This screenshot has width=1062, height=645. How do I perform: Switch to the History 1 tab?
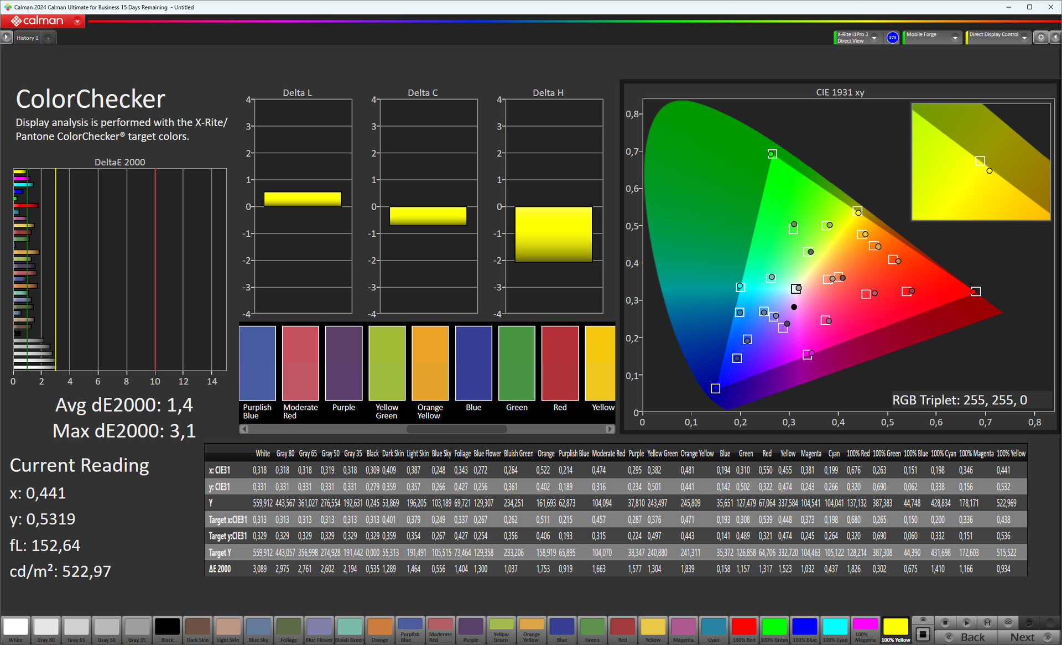27,38
